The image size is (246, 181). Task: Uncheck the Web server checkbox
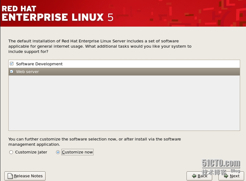click(11, 71)
